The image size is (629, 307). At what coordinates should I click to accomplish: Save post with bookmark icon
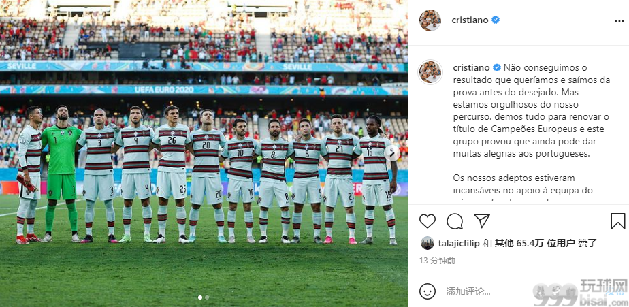pos(618,221)
